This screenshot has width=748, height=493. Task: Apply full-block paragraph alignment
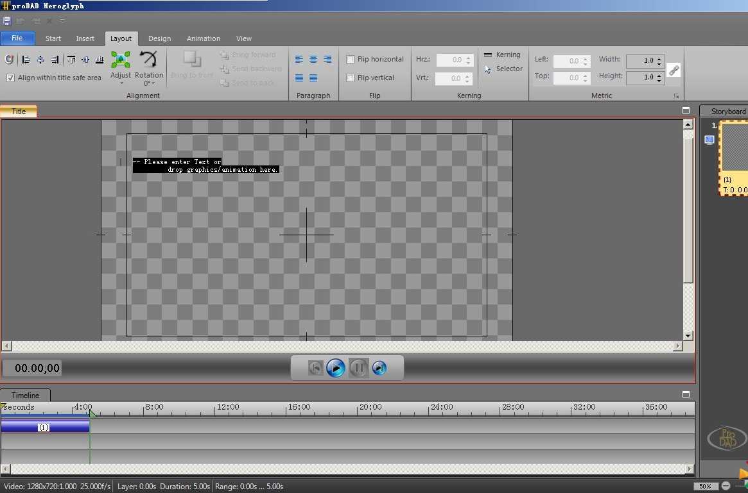click(313, 78)
